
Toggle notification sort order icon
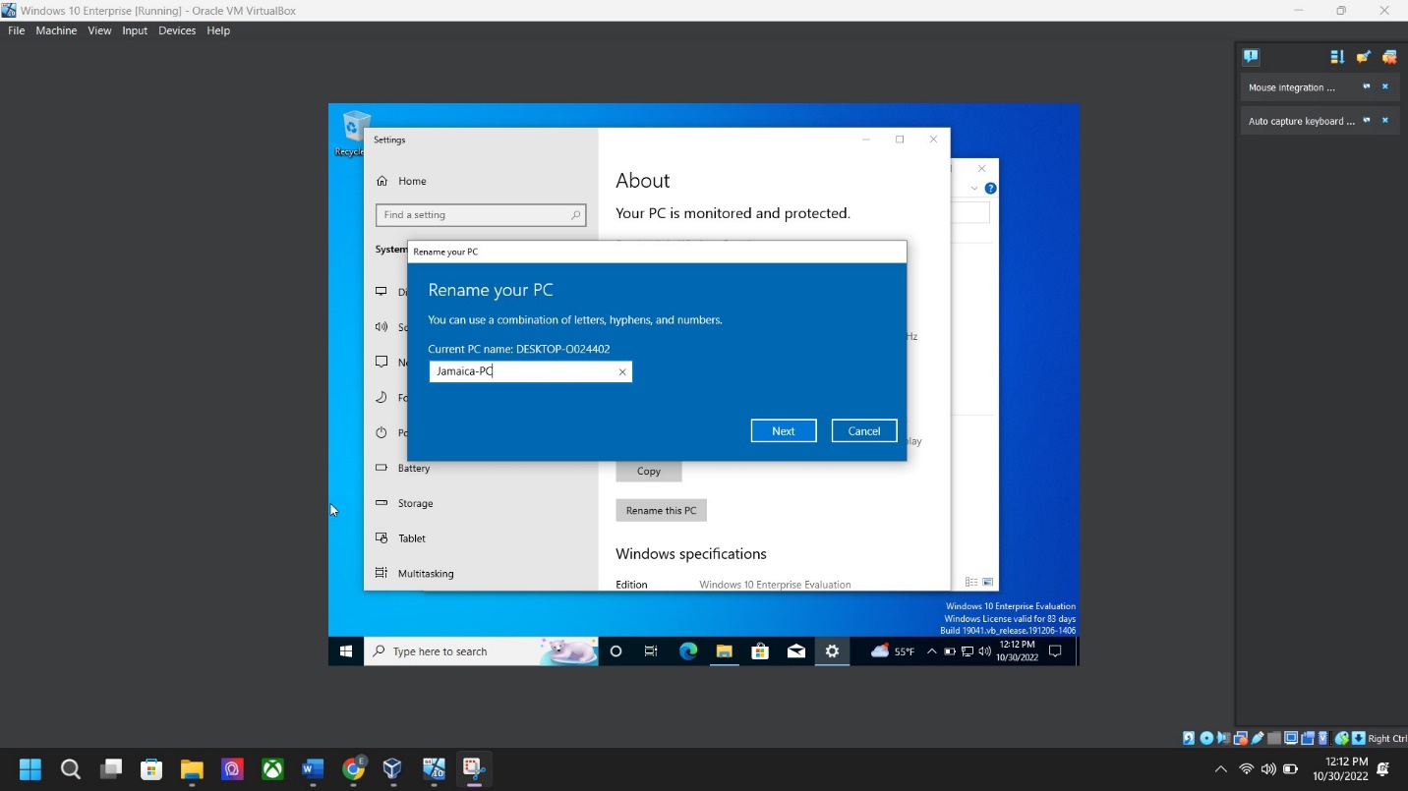tap(1336, 57)
